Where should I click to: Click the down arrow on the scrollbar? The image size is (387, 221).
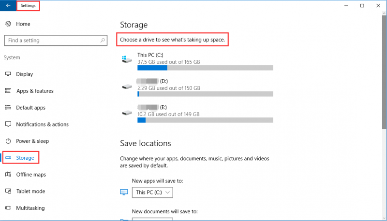click(x=384, y=218)
